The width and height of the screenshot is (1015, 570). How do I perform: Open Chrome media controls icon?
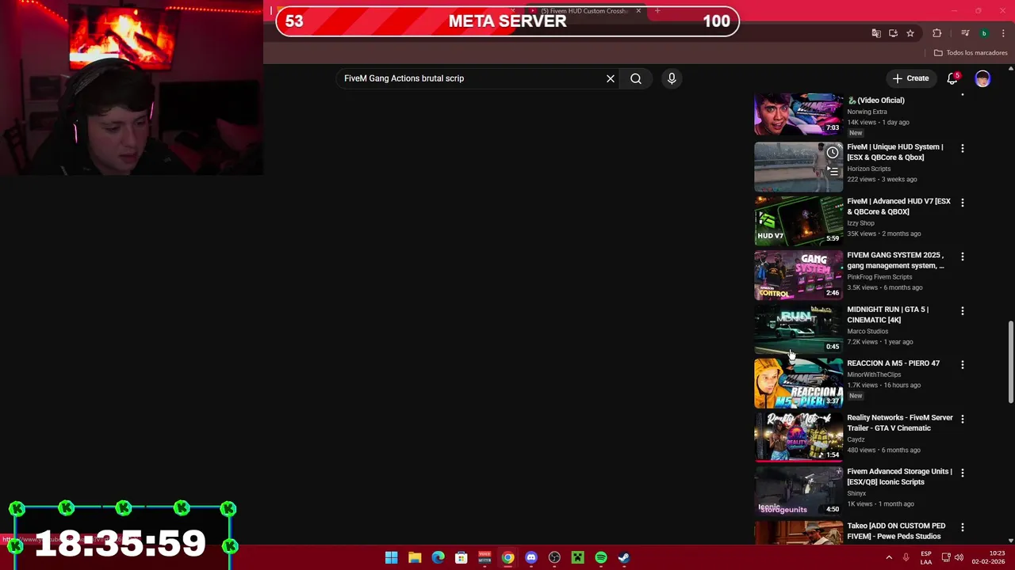(x=965, y=33)
